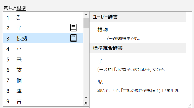Click the 標準統合辞書 section header
This screenshot has height=108, width=194.
click(x=138, y=48)
